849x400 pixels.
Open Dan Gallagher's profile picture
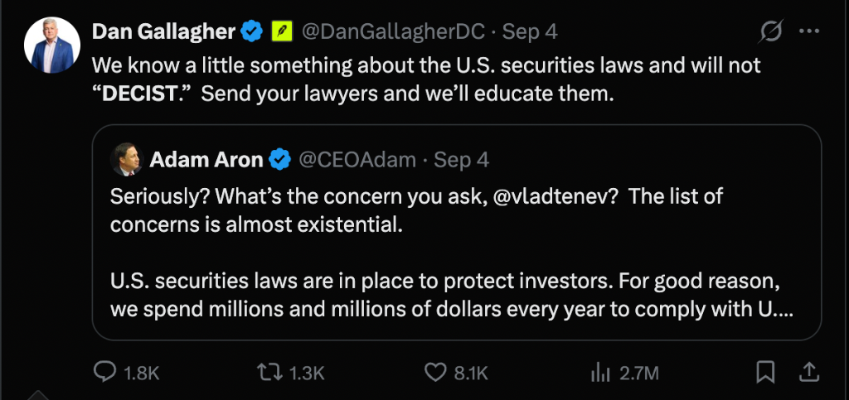[52, 45]
